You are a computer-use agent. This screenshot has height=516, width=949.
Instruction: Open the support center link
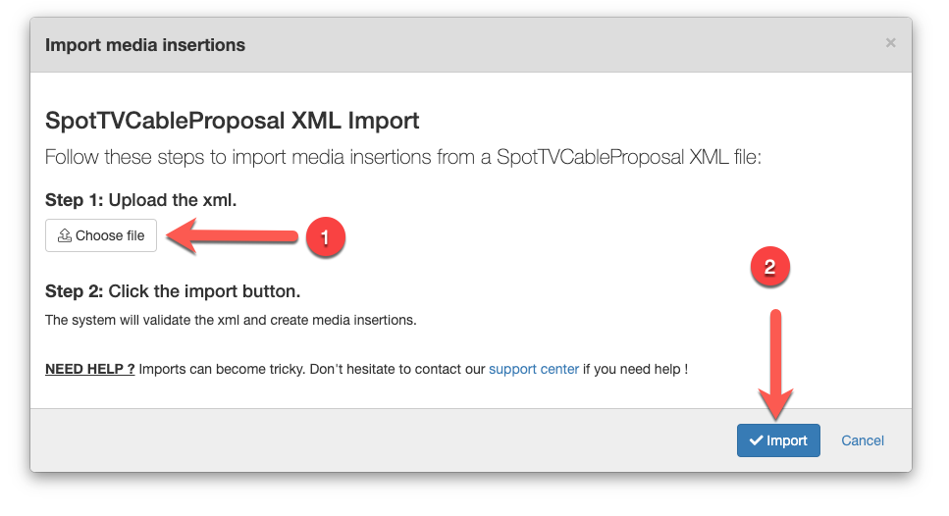(534, 370)
